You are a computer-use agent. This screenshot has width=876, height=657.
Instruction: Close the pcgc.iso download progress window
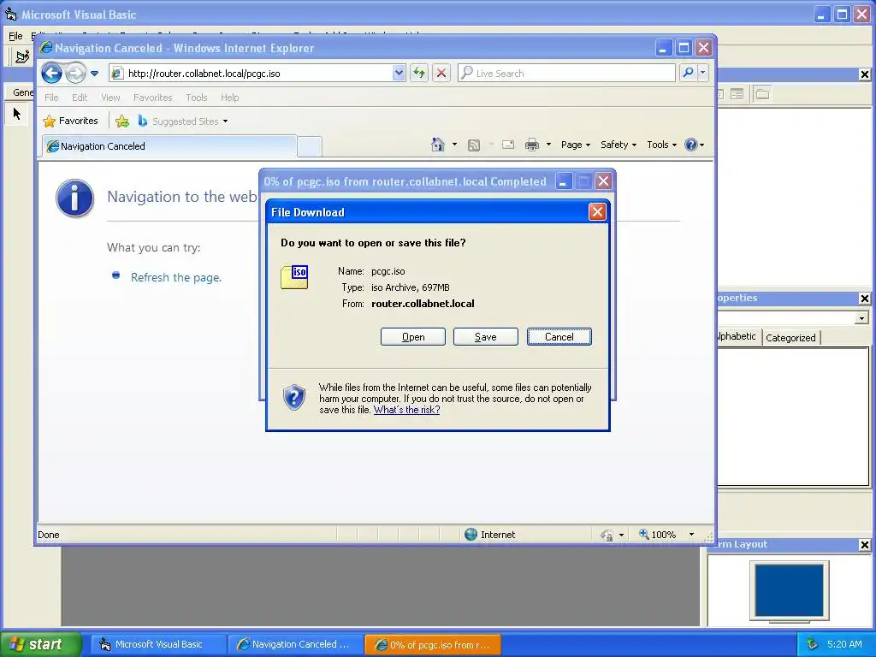tap(603, 181)
